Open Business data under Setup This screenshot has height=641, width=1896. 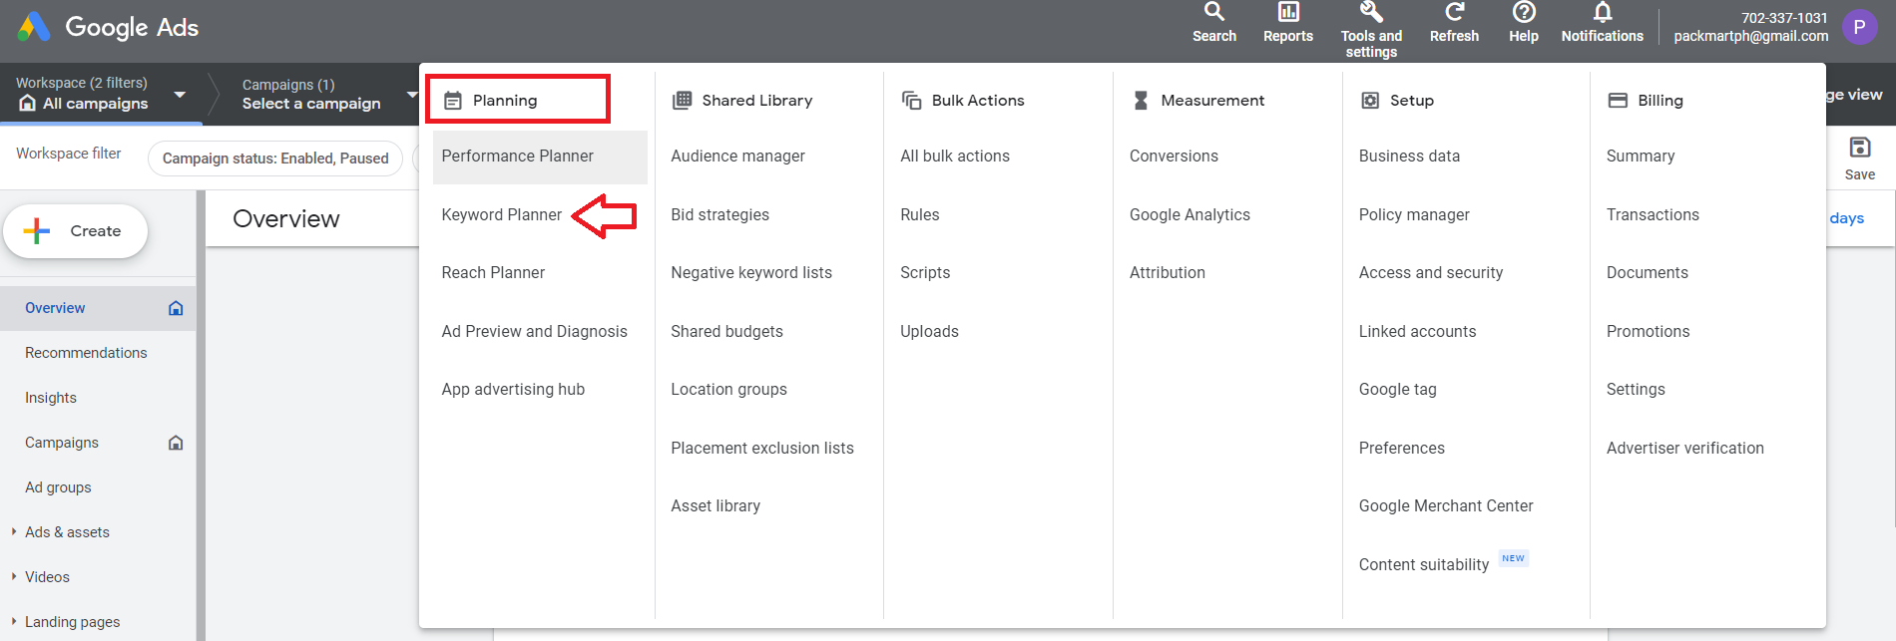[x=1409, y=156]
